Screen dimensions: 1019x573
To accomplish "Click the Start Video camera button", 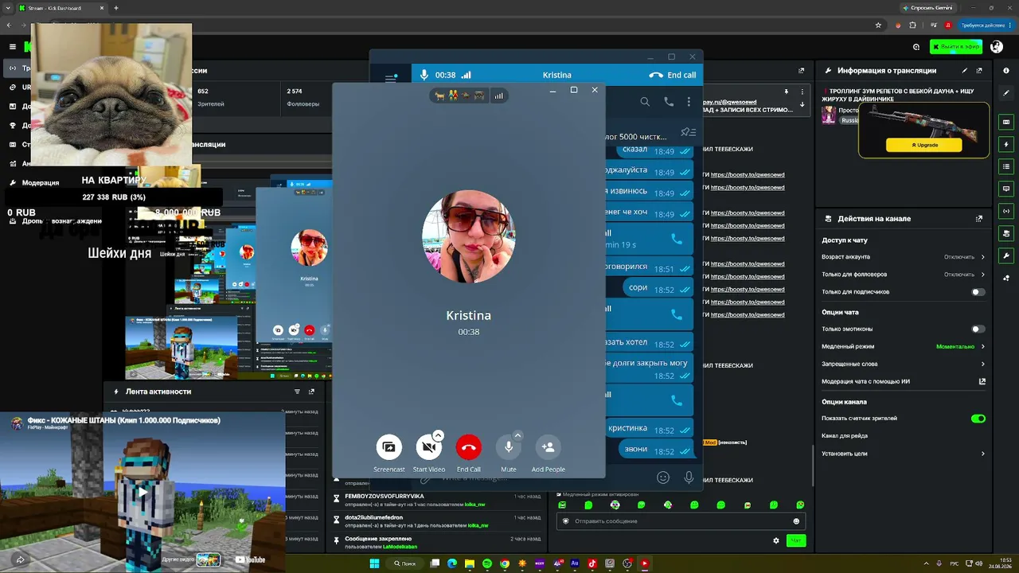I will [429, 447].
